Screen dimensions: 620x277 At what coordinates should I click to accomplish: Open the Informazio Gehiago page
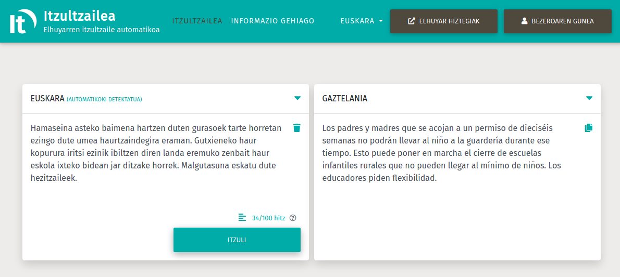(272, 21)
